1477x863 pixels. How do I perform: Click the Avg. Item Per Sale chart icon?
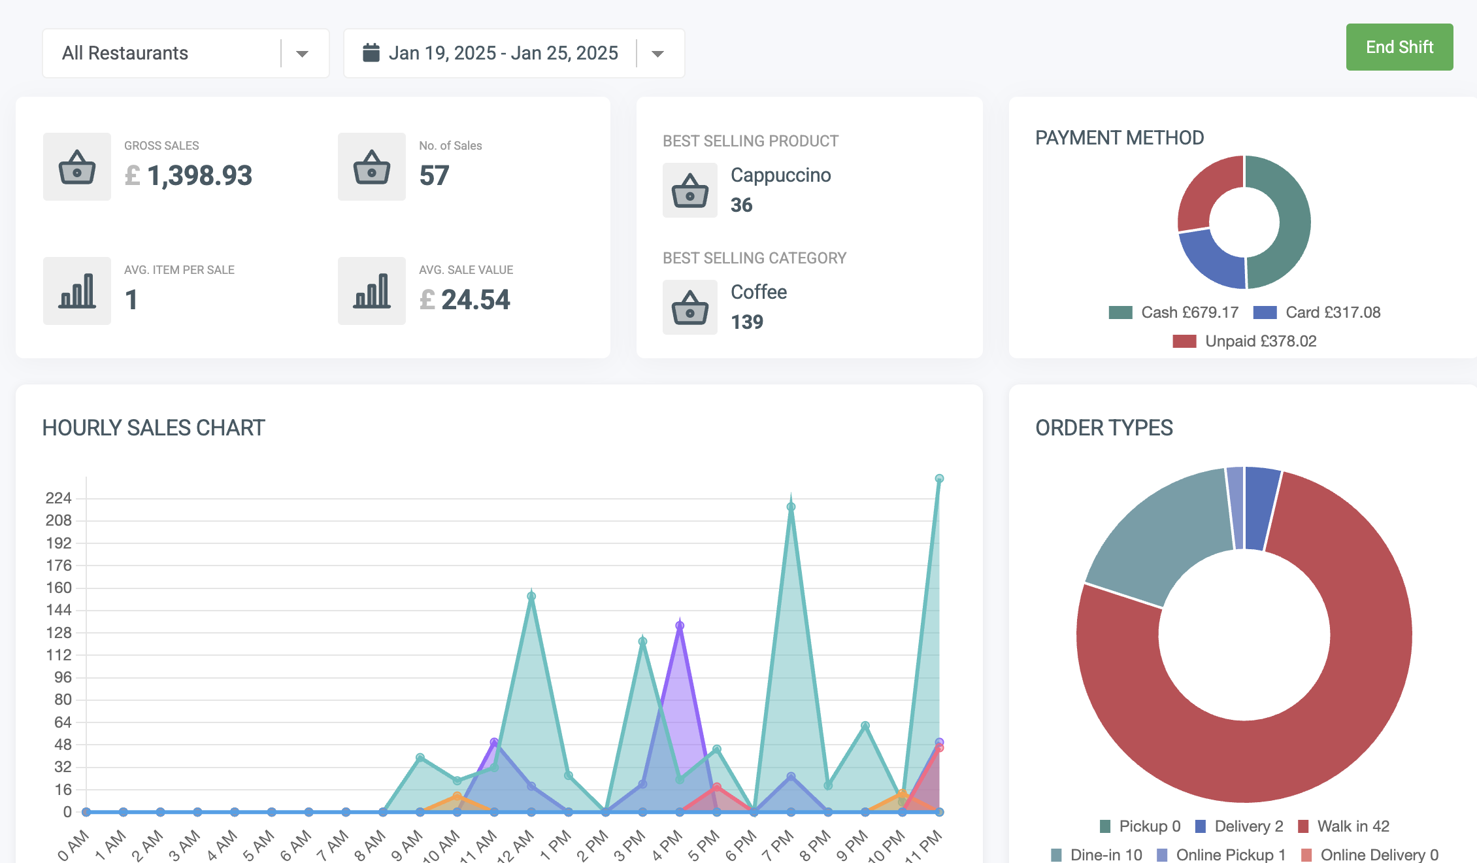pyautogui.click(x=77, y=291)
